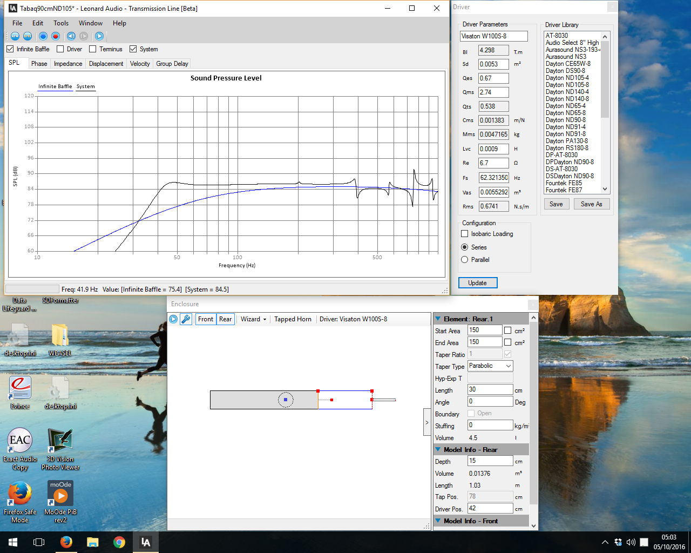691x553 pixels.
Task: Click the New project toolbar icon
Action: (x=15, y=36)
